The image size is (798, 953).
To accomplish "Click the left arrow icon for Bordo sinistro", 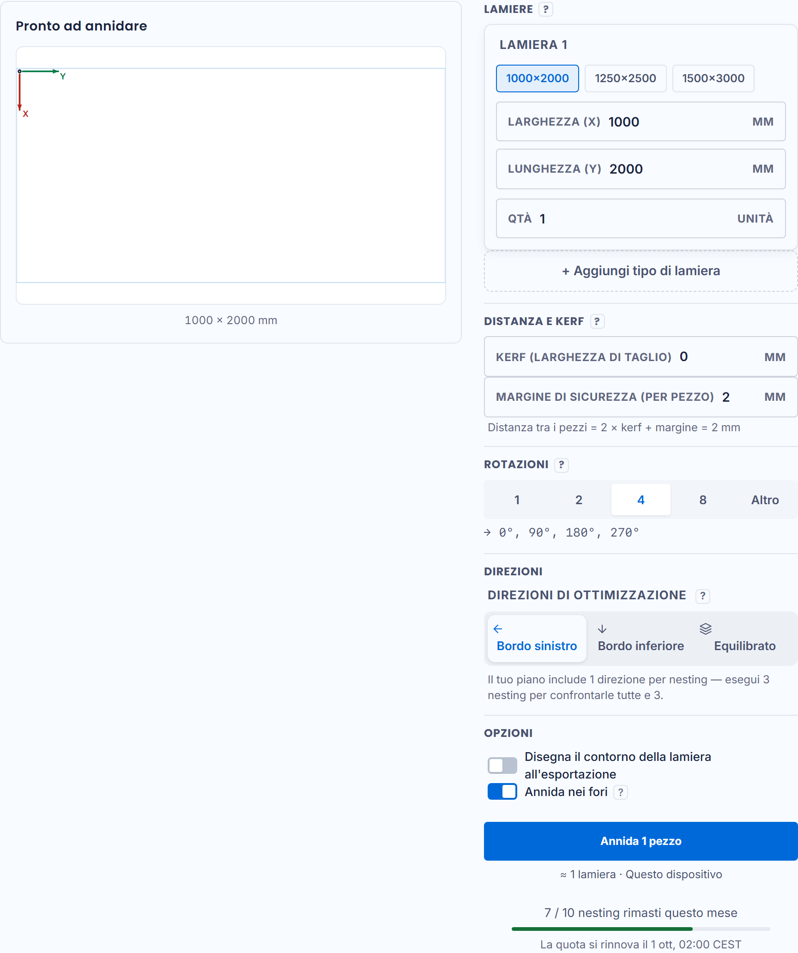I will click(x=498, y=629).
